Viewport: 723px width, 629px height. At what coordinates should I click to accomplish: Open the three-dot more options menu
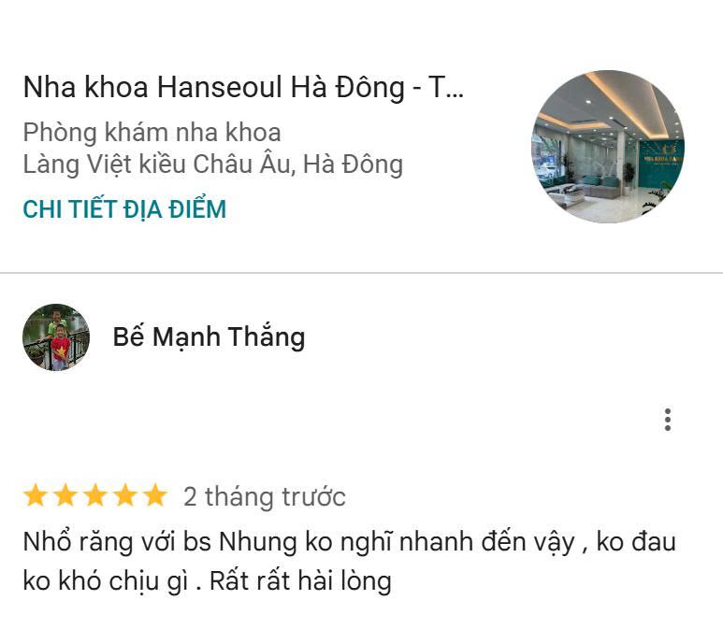click(667, 420)
